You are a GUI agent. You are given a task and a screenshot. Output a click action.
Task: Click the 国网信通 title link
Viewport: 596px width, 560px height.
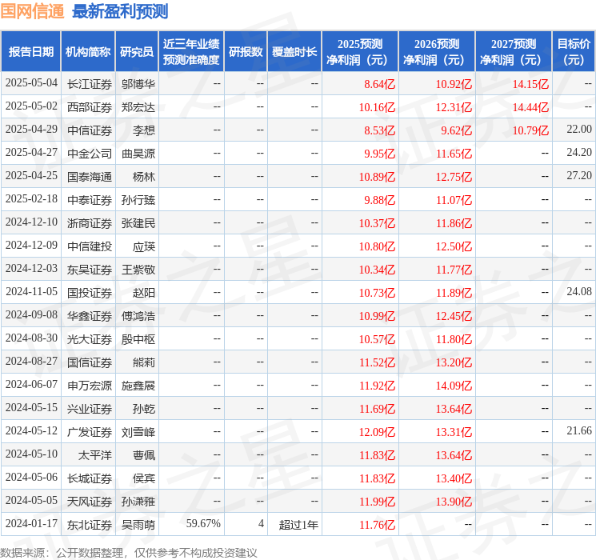coord(33,11)
